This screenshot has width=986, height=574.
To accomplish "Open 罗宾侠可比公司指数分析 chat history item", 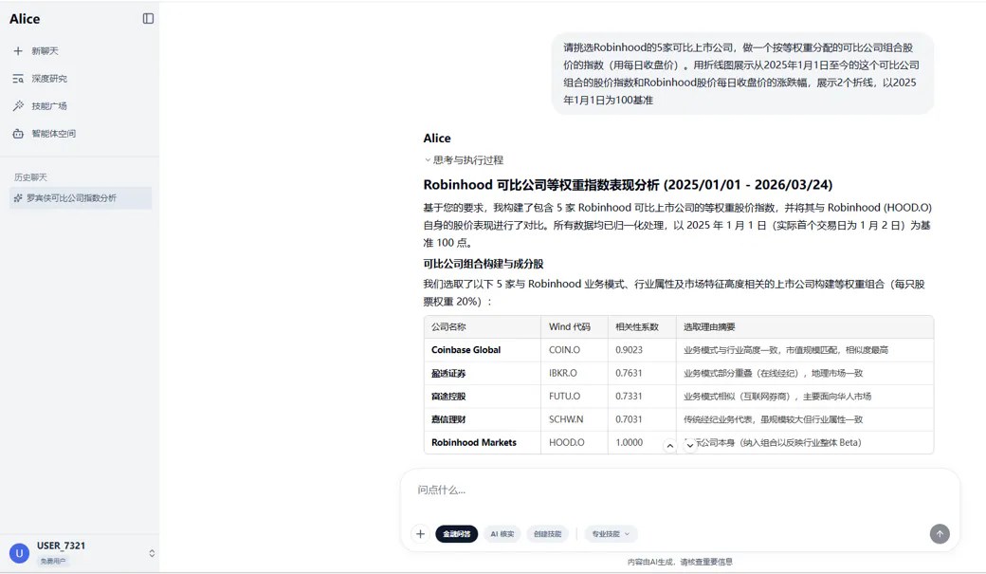I will coord(71,198).
